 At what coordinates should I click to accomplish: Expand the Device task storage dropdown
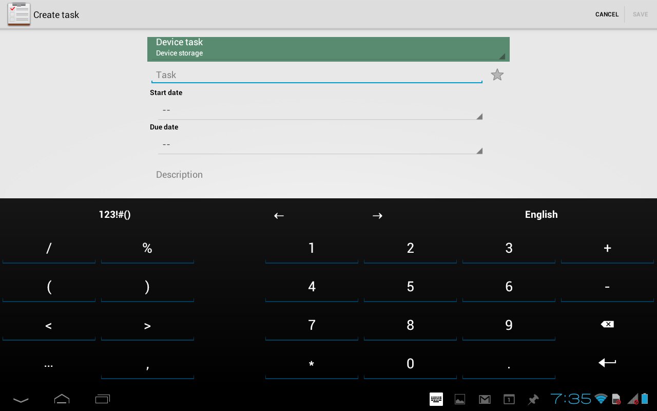pos(328,49)
